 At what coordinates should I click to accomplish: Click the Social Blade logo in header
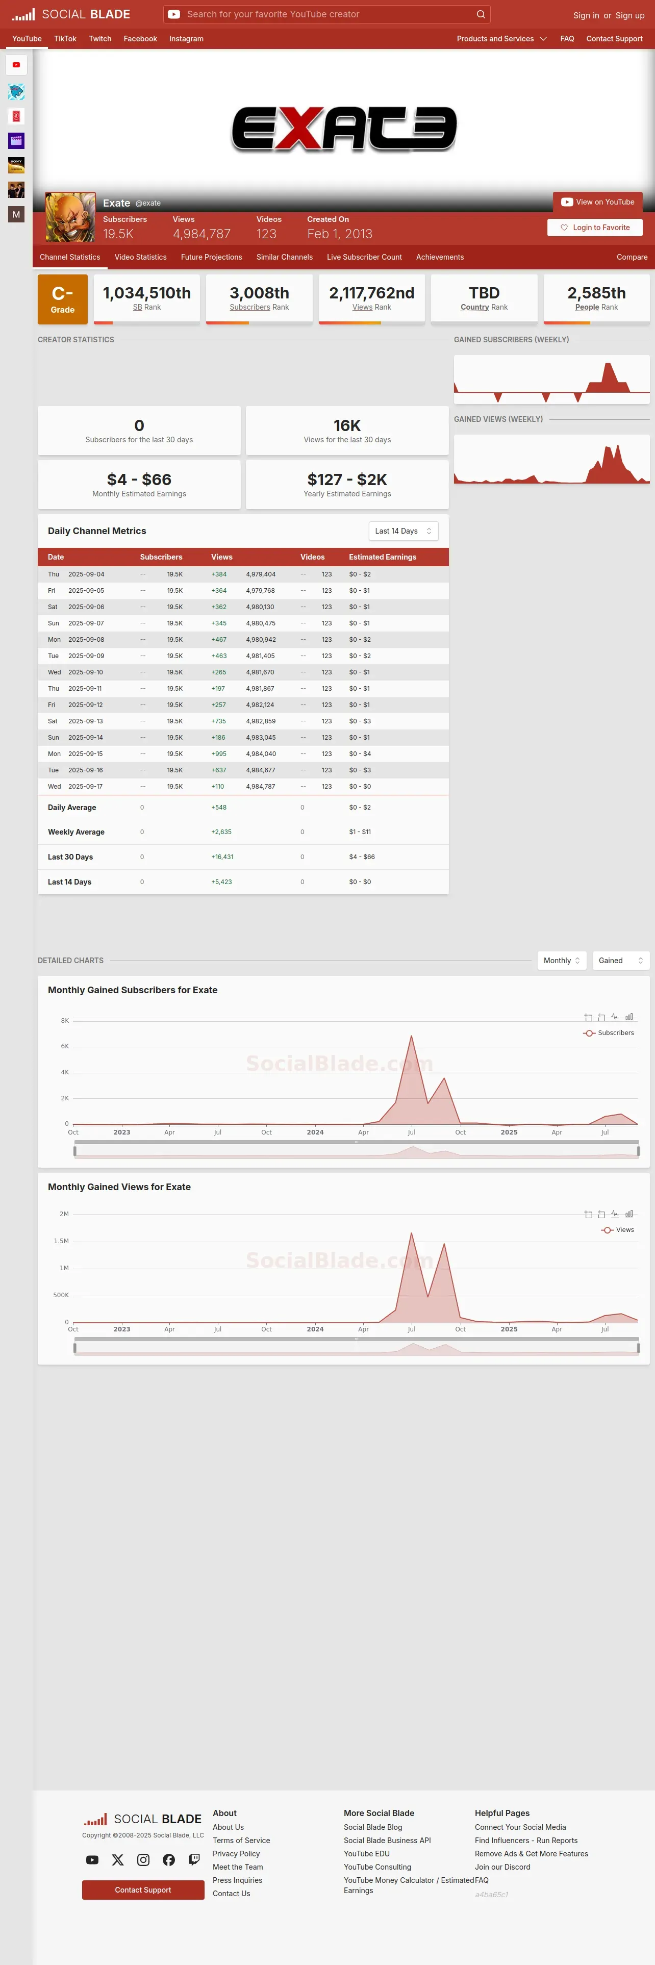click(x=71, y=14)
